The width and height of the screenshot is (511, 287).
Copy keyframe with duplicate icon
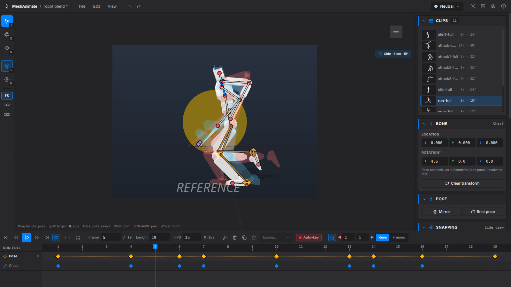(244, 238)
